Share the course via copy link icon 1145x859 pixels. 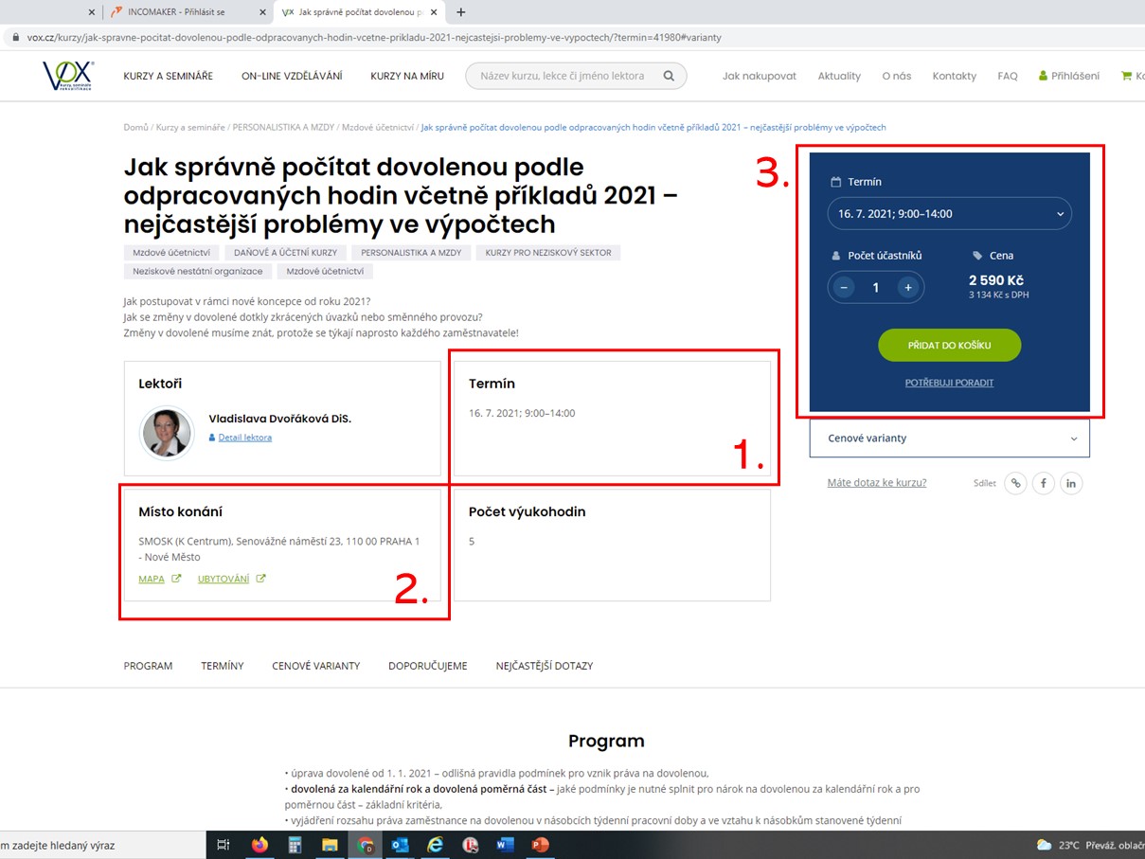(1015, 483)
